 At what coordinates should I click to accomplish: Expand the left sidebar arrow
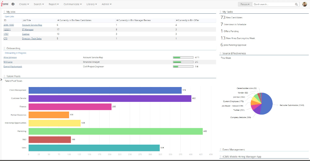coord(1,79)
